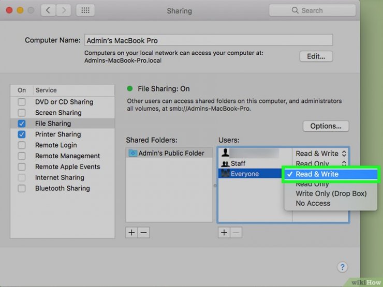Select Printer Sharing service row
This screenshot has height=287, width=383.
tap(63, 134)
